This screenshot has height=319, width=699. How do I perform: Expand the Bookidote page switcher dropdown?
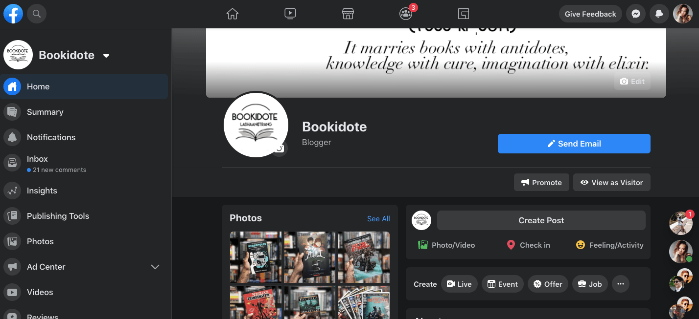(x=106, y=56)
